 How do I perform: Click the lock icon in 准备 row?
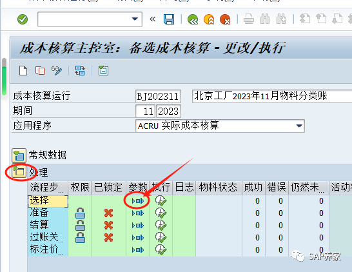pos(80,213)
